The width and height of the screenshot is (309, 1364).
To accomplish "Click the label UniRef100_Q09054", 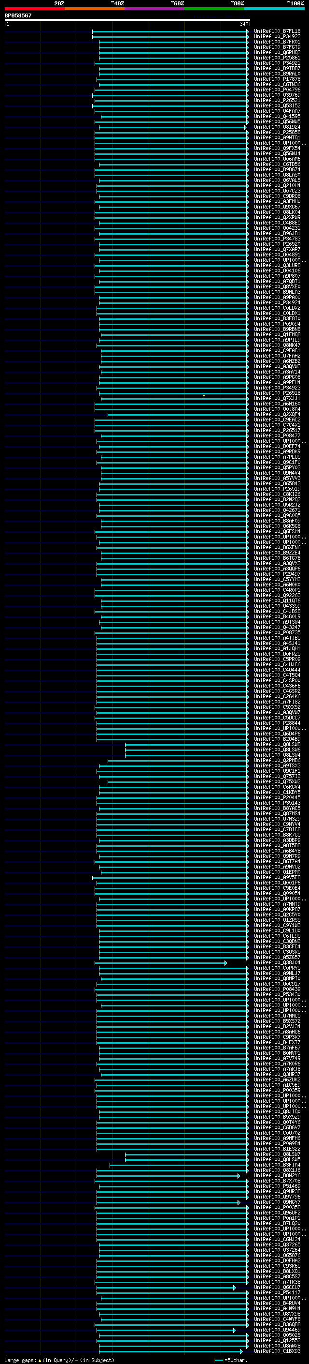I will pyautogui.click(x=277, y=893).
